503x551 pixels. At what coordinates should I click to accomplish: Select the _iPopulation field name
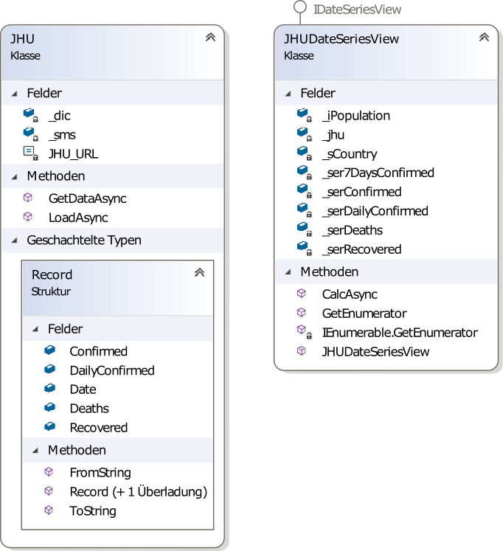pos(356,116)
